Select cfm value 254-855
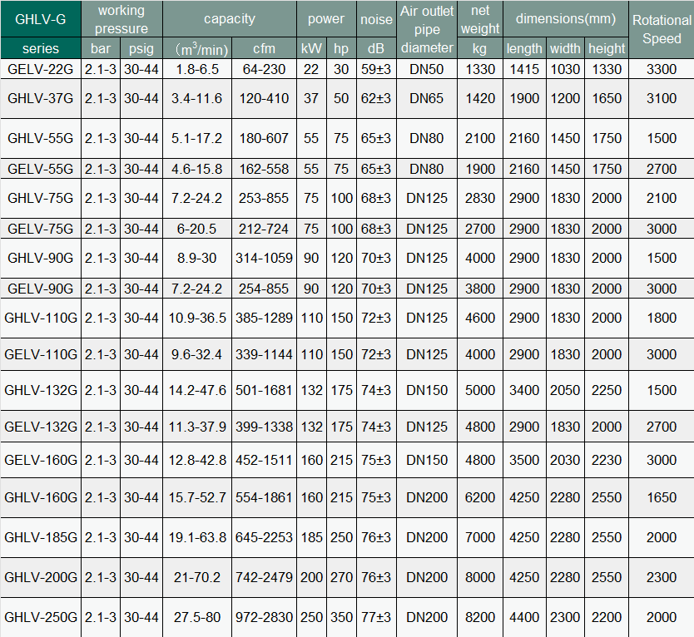Image resolution: width=694 pixels, height=637 pixels. 264,289
